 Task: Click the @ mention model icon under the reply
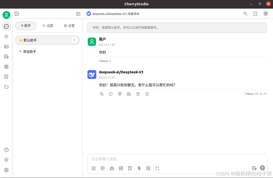[120, 94]
